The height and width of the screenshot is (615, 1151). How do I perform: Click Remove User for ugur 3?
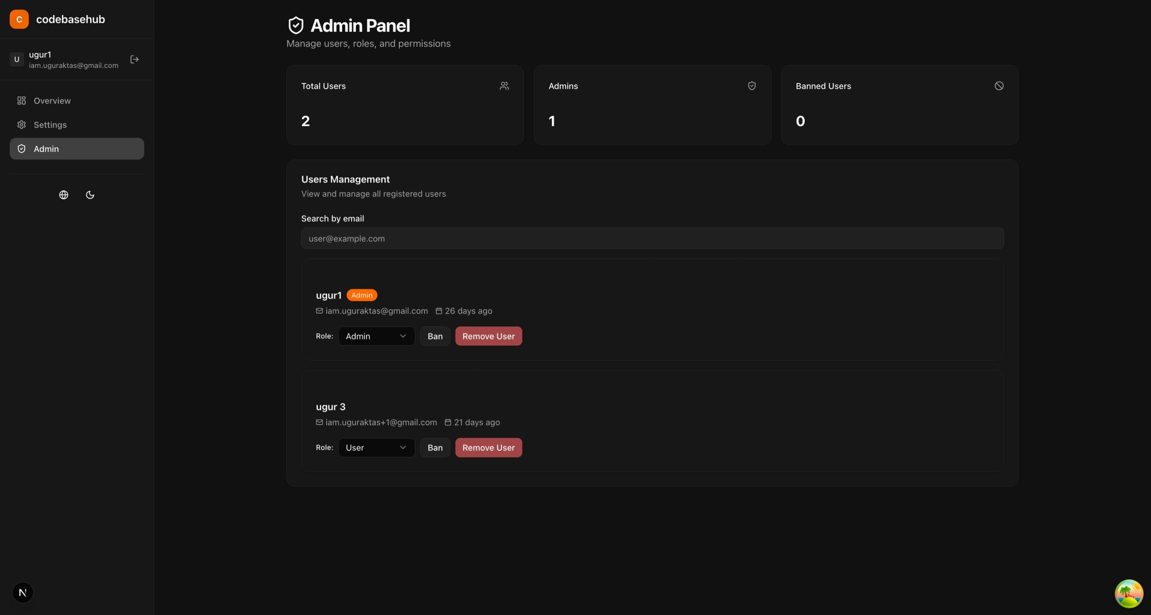[x=488, y=447]
